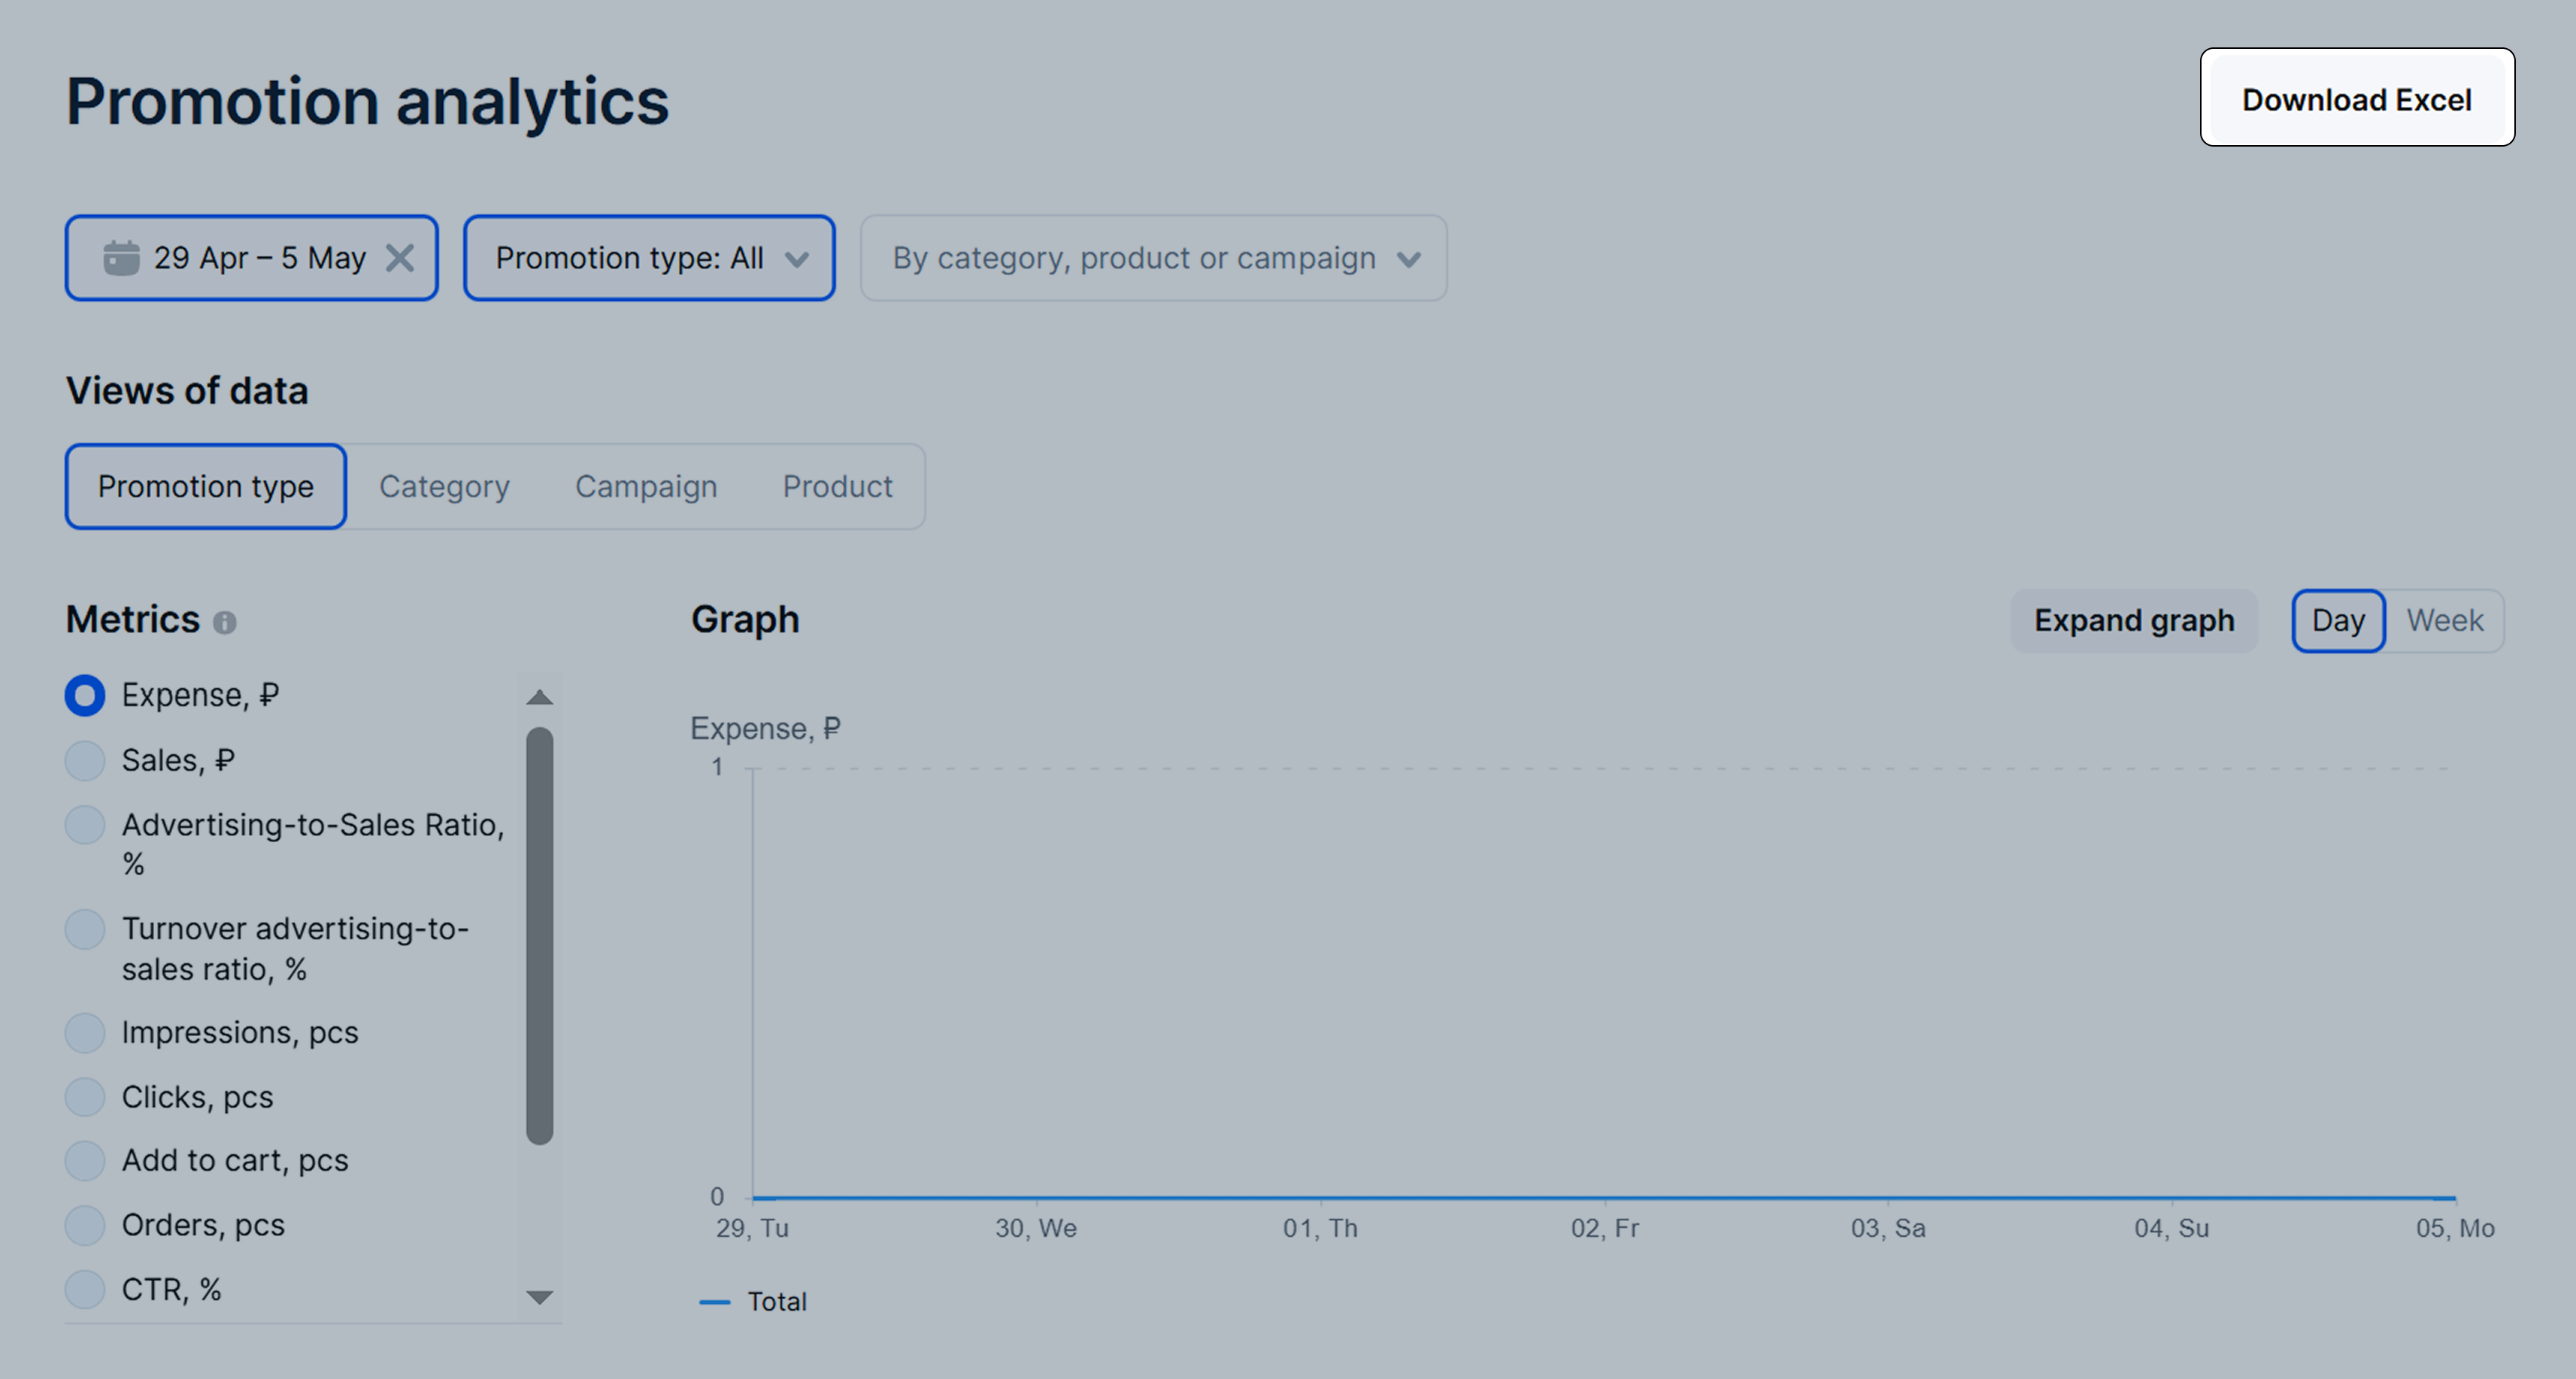Download the Excel report
The height and width of the screenshot is (1379, 2576).
tap(2357, 98)
